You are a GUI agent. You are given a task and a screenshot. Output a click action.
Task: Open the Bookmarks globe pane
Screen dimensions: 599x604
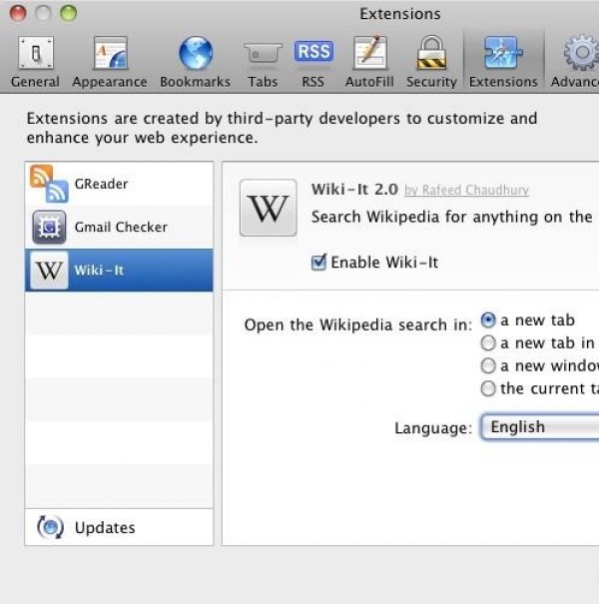pos(196,62)
